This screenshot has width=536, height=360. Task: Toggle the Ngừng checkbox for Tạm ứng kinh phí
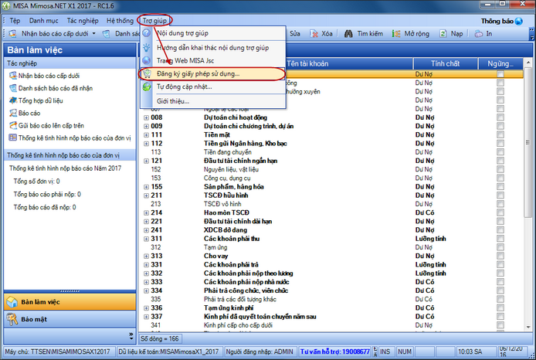pyautogui.click(x=500, y=308)
